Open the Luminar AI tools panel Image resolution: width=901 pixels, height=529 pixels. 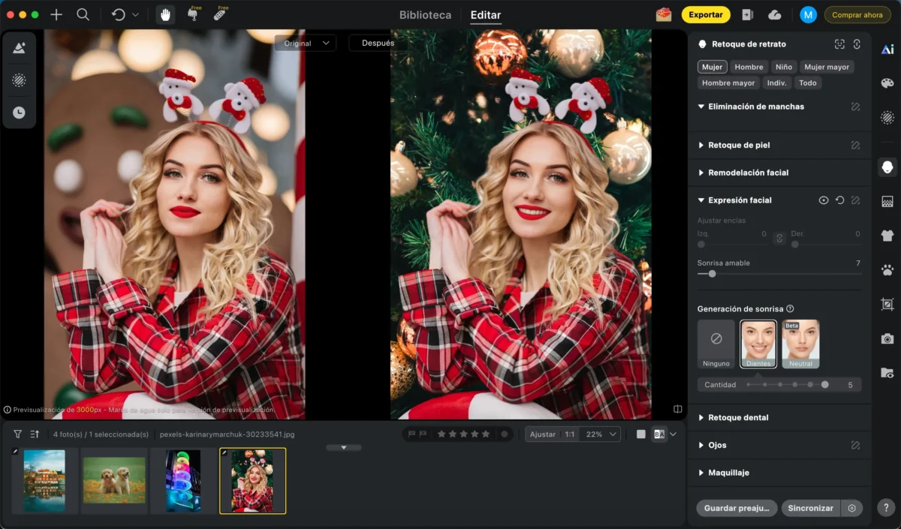pyautogui.click(x=887, y=49)
